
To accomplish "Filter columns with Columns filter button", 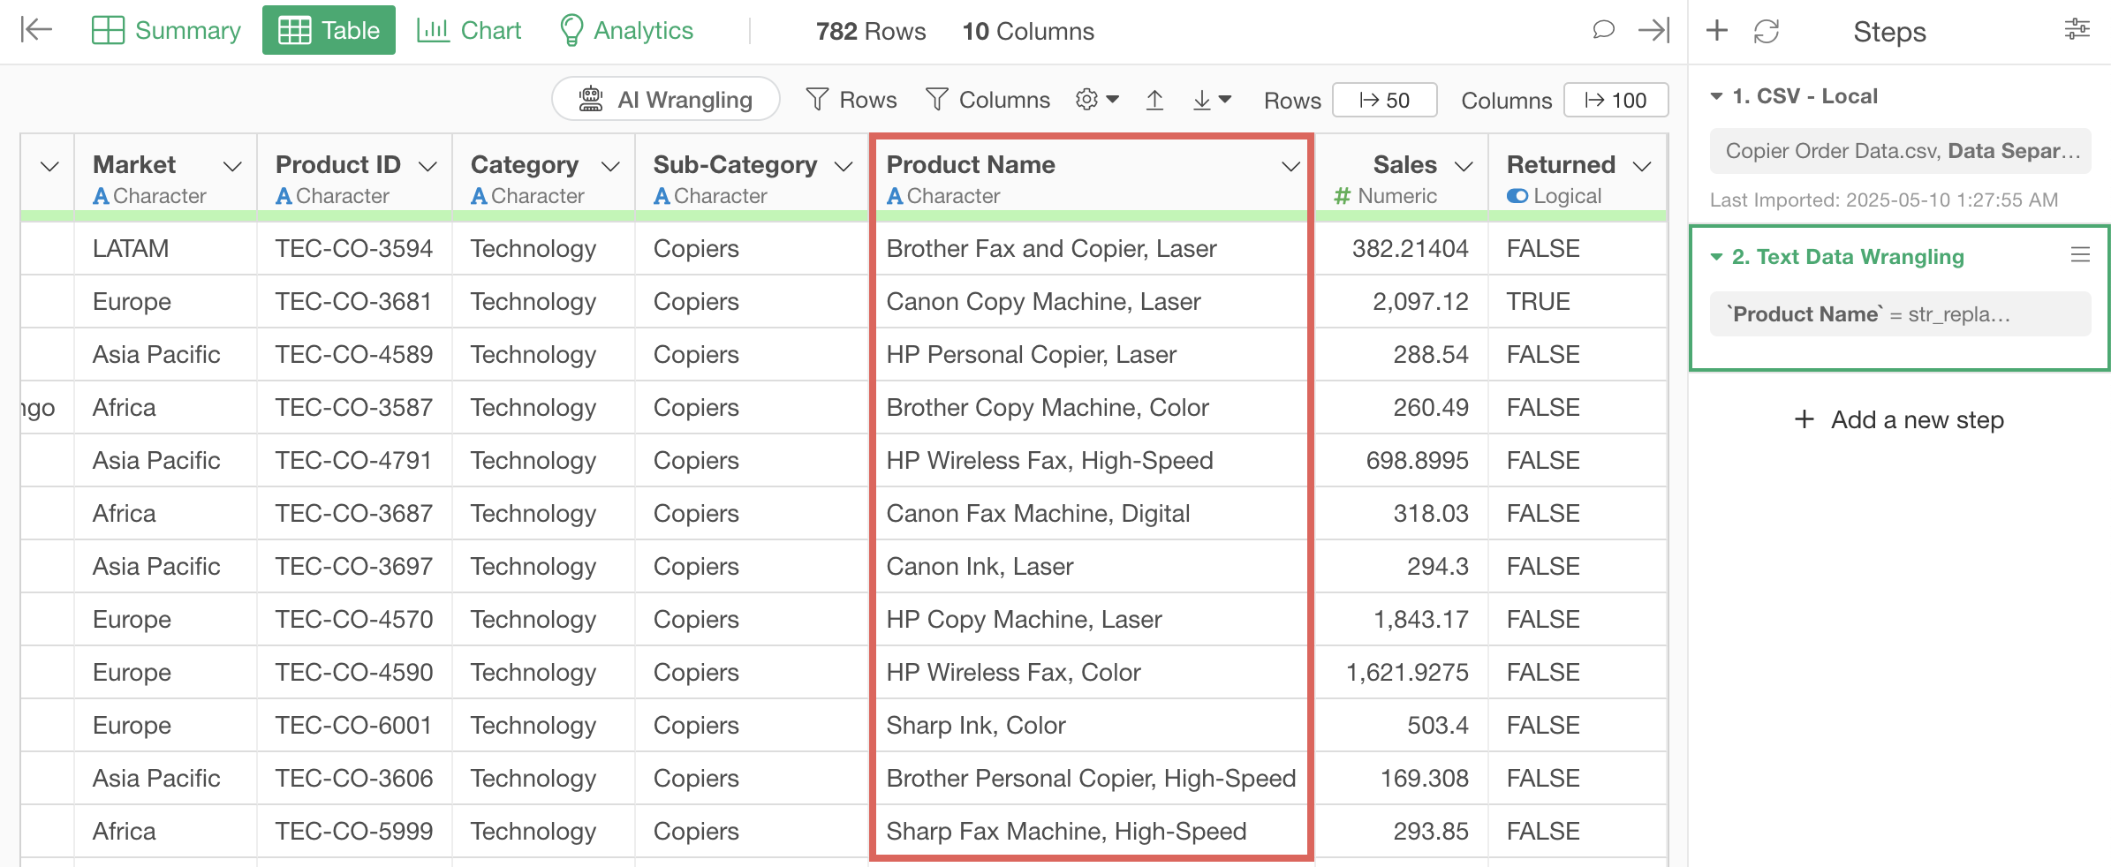I will click(987, 100).
